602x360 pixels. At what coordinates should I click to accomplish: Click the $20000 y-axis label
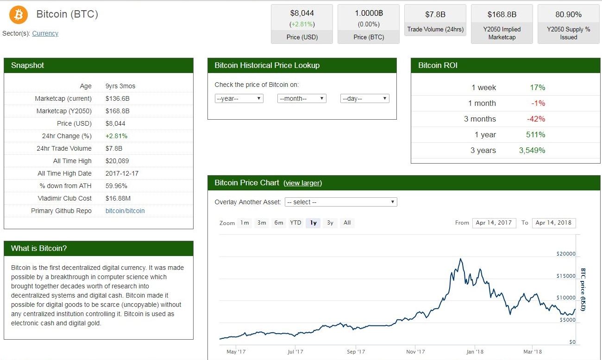point(566,254)
